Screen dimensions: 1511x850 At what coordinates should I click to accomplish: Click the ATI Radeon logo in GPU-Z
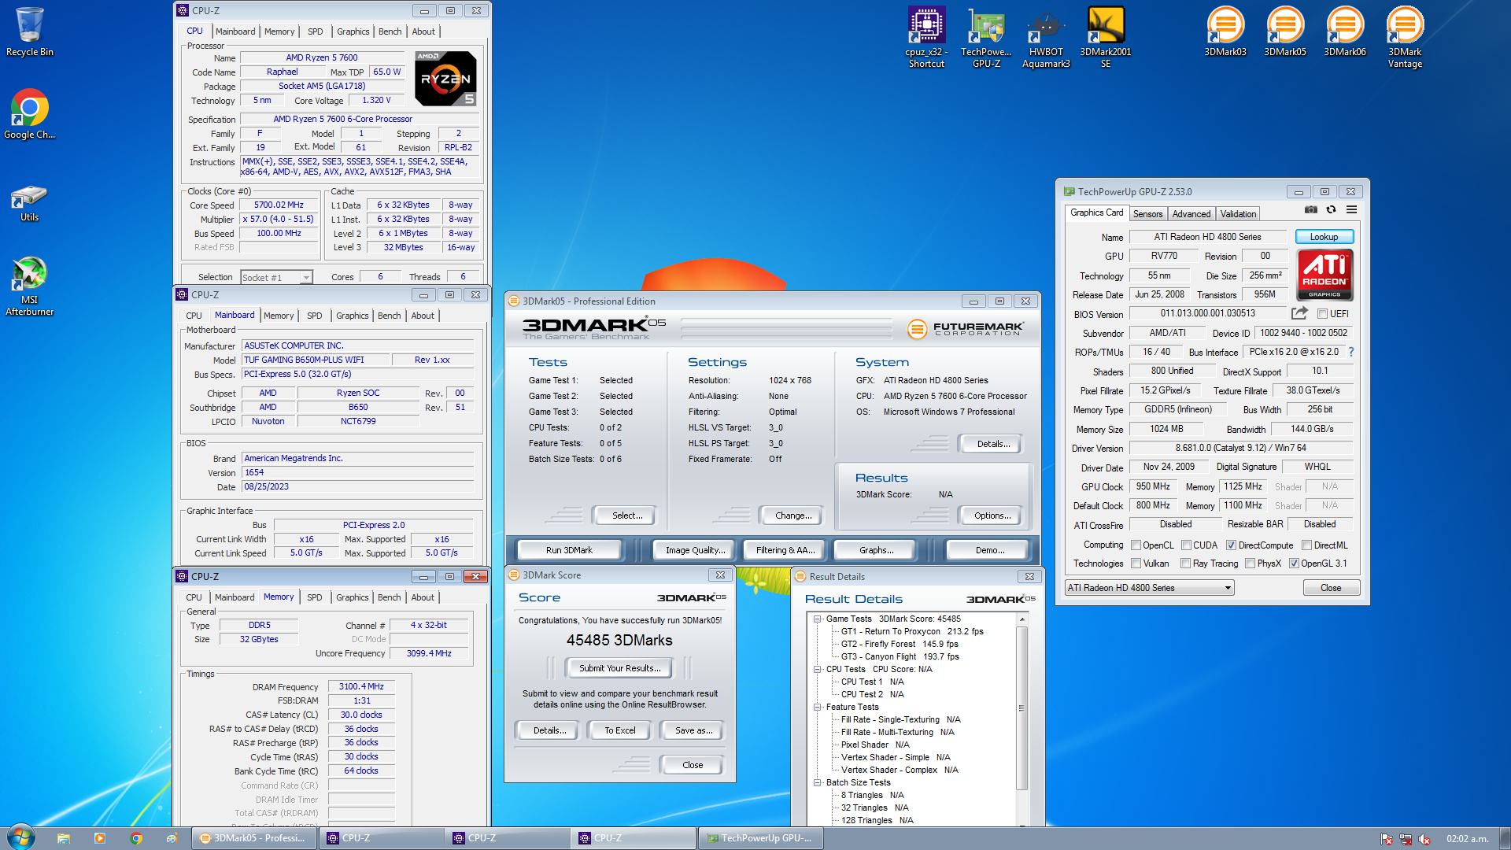click(1324, 275)
